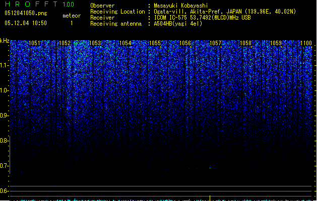
Task: Click the 1059 time marker
Action: click(x=276, y=43)
